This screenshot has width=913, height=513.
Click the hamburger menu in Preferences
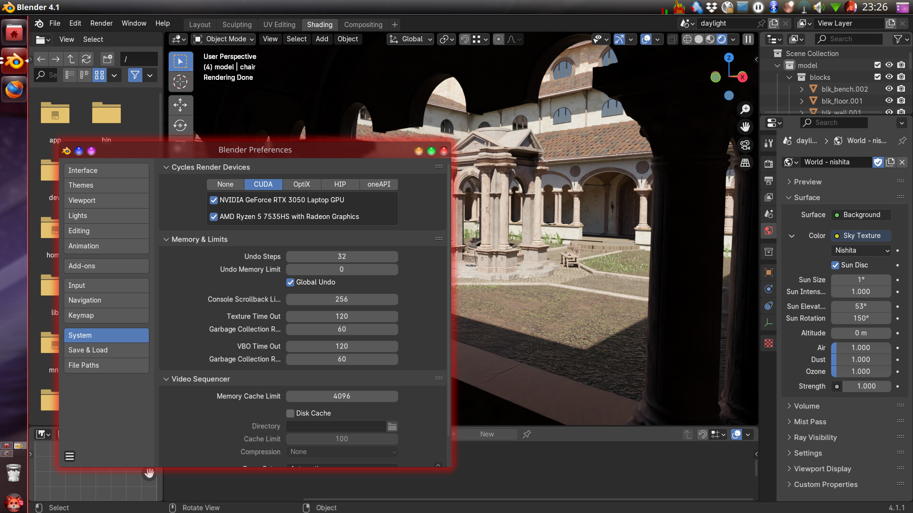[x=69, y=456]
